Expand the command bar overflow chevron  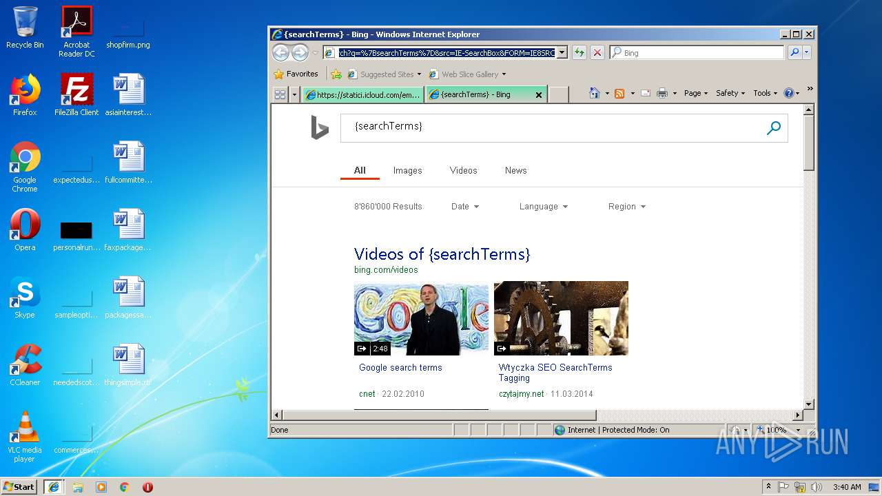(x=810, y=89)
